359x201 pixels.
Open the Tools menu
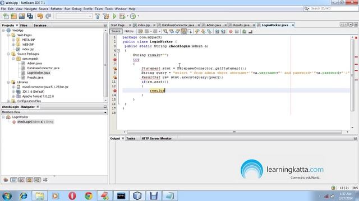click(x=109, y=9)
